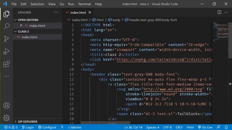232x130 pixels.
Task: Click 'Tailblocks' text on line 19
Action: [x=188, y=114]
